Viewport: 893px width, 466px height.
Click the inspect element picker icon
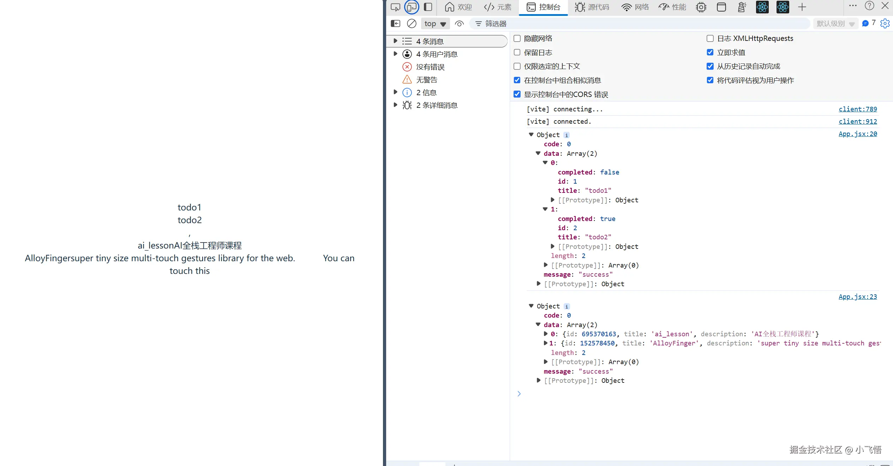(x=395, y=7)
